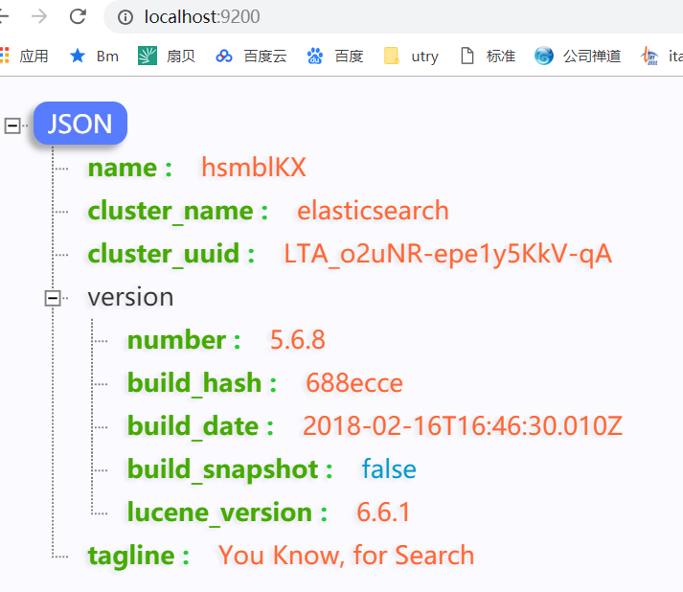Open the 扇贝 bookmark
Screen dimensions: 683x592
167,57
